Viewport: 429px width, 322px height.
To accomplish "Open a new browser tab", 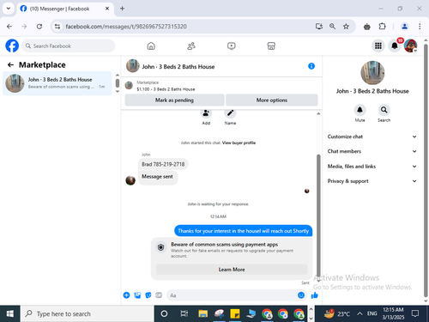I will [122, 9].
